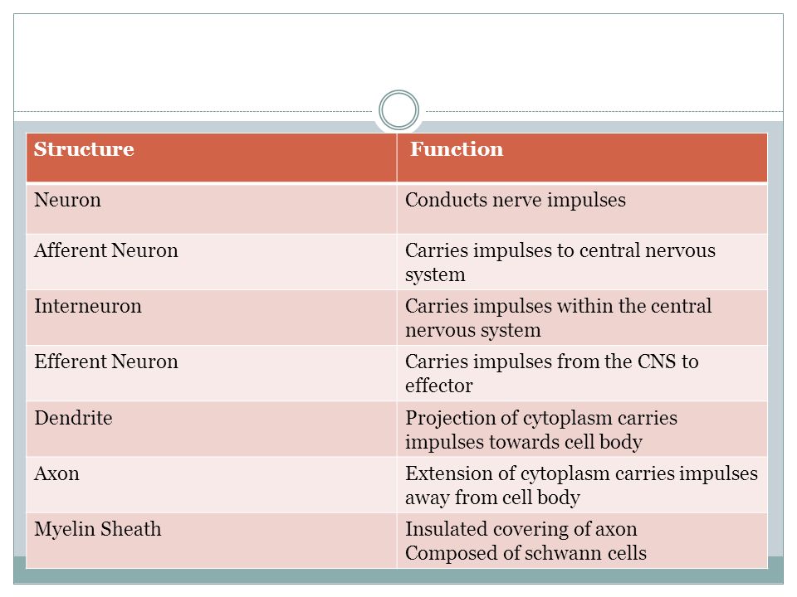Click 'Composed of schwann cells' line
The width and height of the screenshot is (797, 597).
(x=526, y=553)
